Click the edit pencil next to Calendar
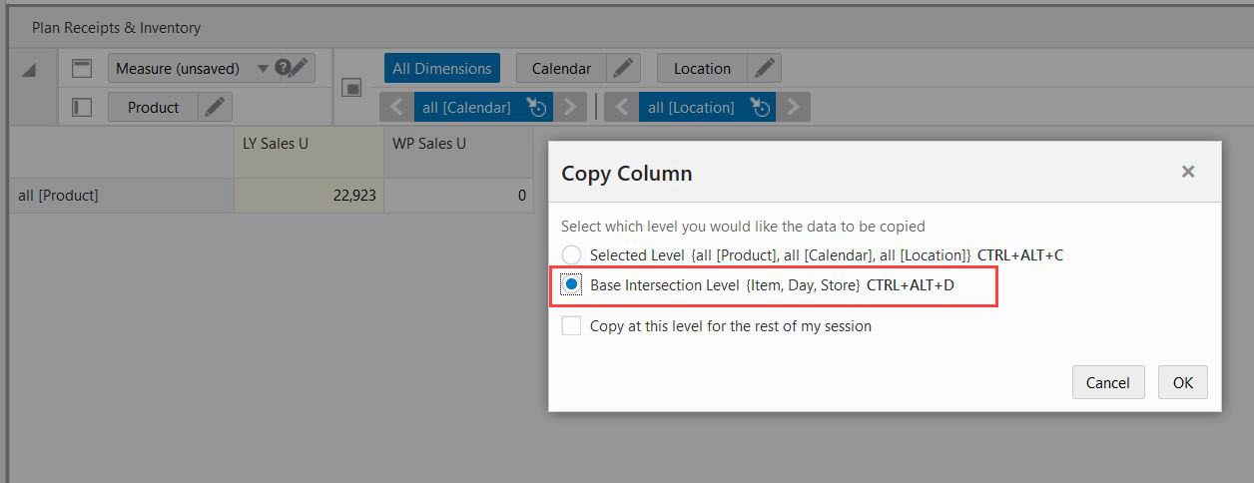The width and height of the screenshot is (1254, 483). coord(623,68)
